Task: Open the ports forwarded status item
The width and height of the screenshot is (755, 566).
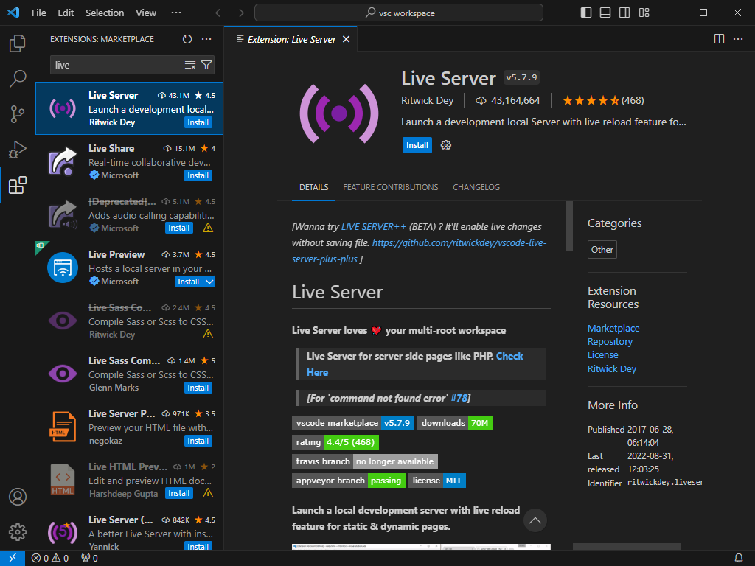Action: (89, 558)
